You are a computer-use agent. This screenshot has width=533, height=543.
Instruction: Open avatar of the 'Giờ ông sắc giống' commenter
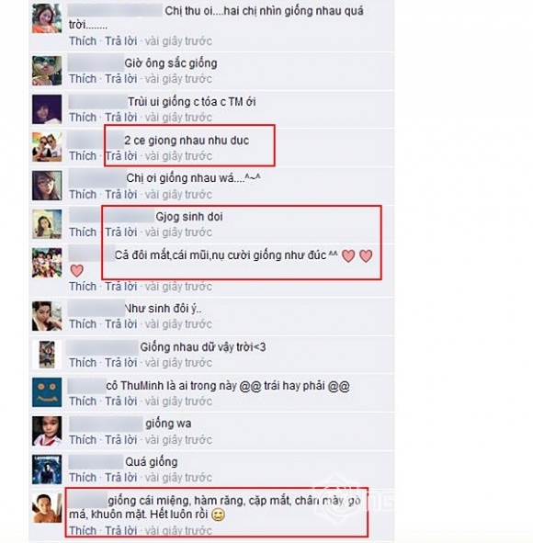47,71
